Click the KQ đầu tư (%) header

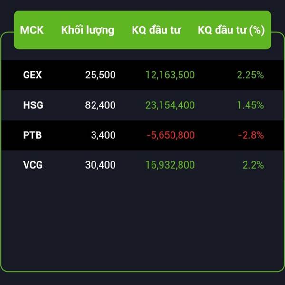231,30
